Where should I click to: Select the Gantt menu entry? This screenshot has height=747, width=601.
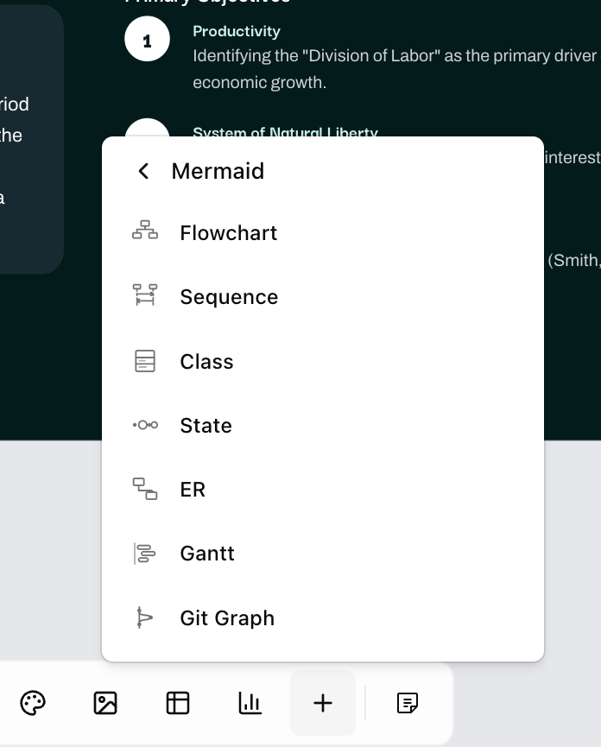point(323,554)
